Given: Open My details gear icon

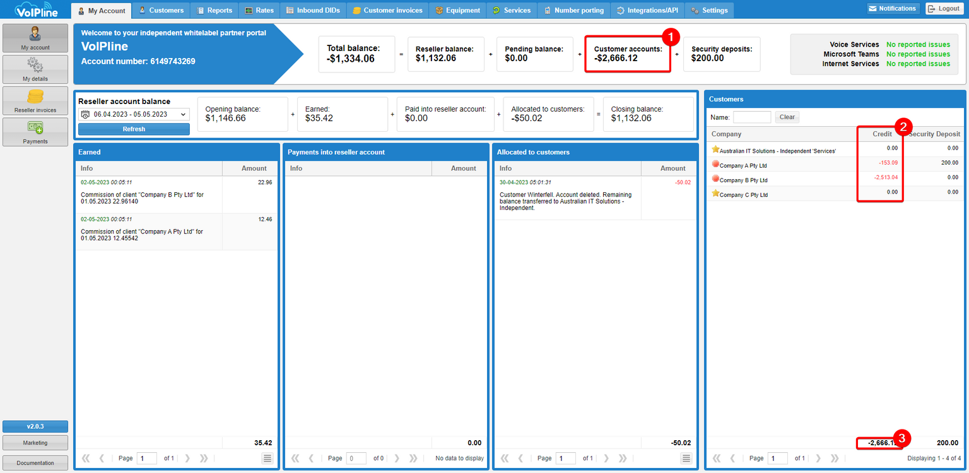Looking at the screenshot, I should click(35, 64).
